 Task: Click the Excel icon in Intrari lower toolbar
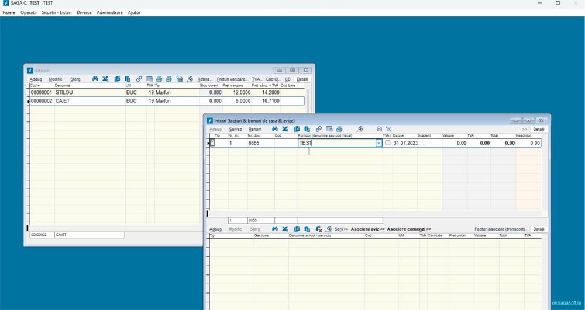(x=285, y=229)
